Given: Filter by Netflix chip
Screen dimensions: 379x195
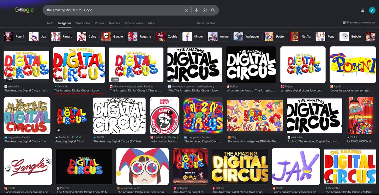Looking at the screenshot, I should 302,36.
